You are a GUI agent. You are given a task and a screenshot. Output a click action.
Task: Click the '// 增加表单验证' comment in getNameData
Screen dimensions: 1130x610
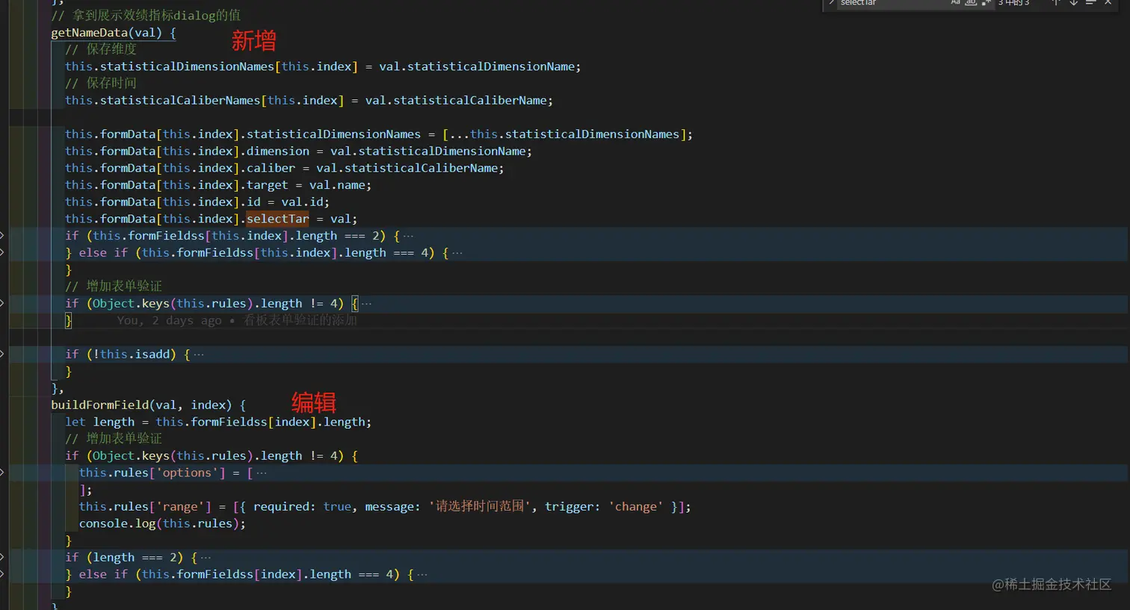tap(114, 286)
